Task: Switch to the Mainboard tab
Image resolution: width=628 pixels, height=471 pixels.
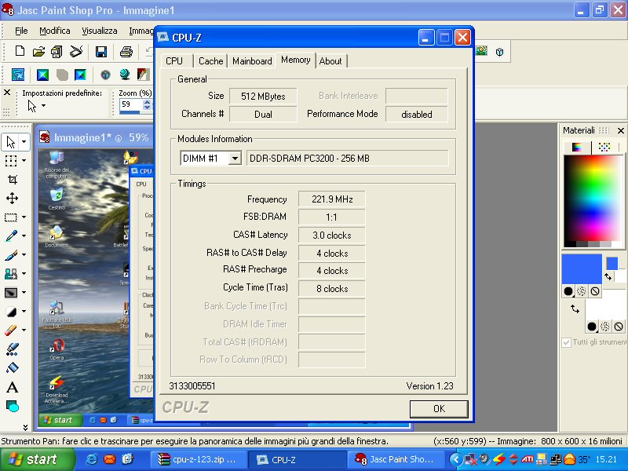Action: 252,61
